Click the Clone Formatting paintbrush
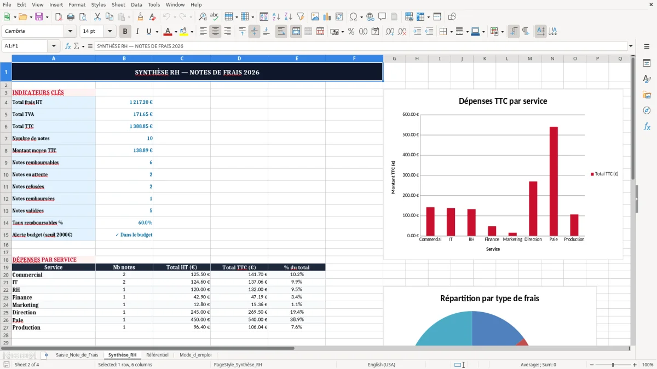Screen dimensions: 657x369 [x=140, y=17]
